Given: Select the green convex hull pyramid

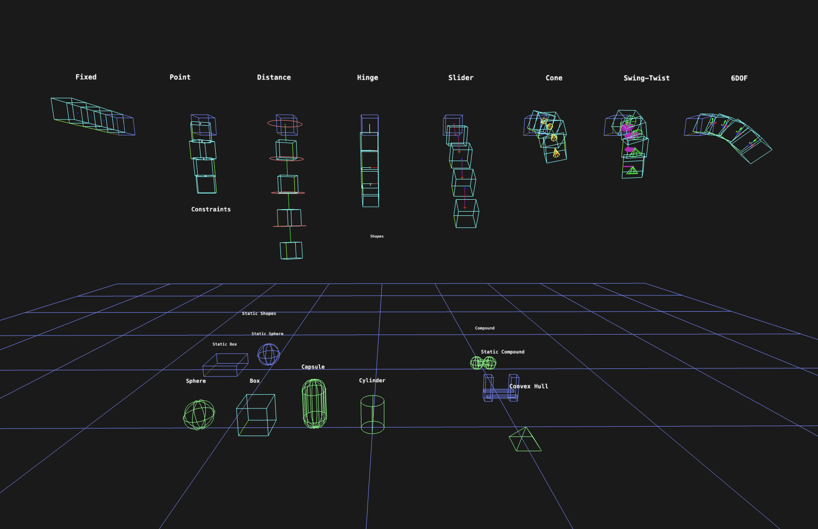Looking at the screenshot, I should (x=525, y=439).
